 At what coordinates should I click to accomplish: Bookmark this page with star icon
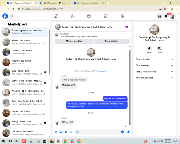(x=165, y=9)
